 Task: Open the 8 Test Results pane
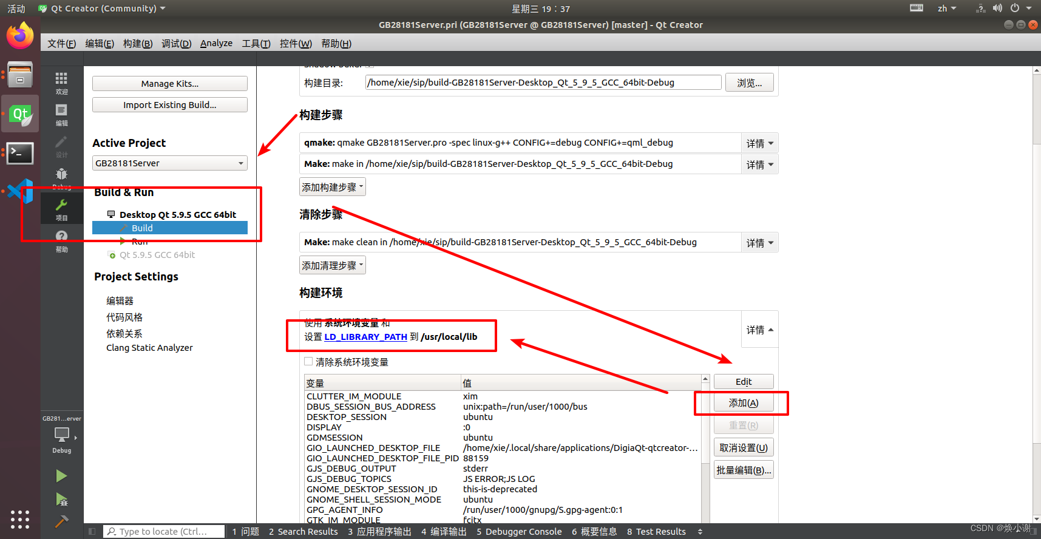(x=657, y=532)
